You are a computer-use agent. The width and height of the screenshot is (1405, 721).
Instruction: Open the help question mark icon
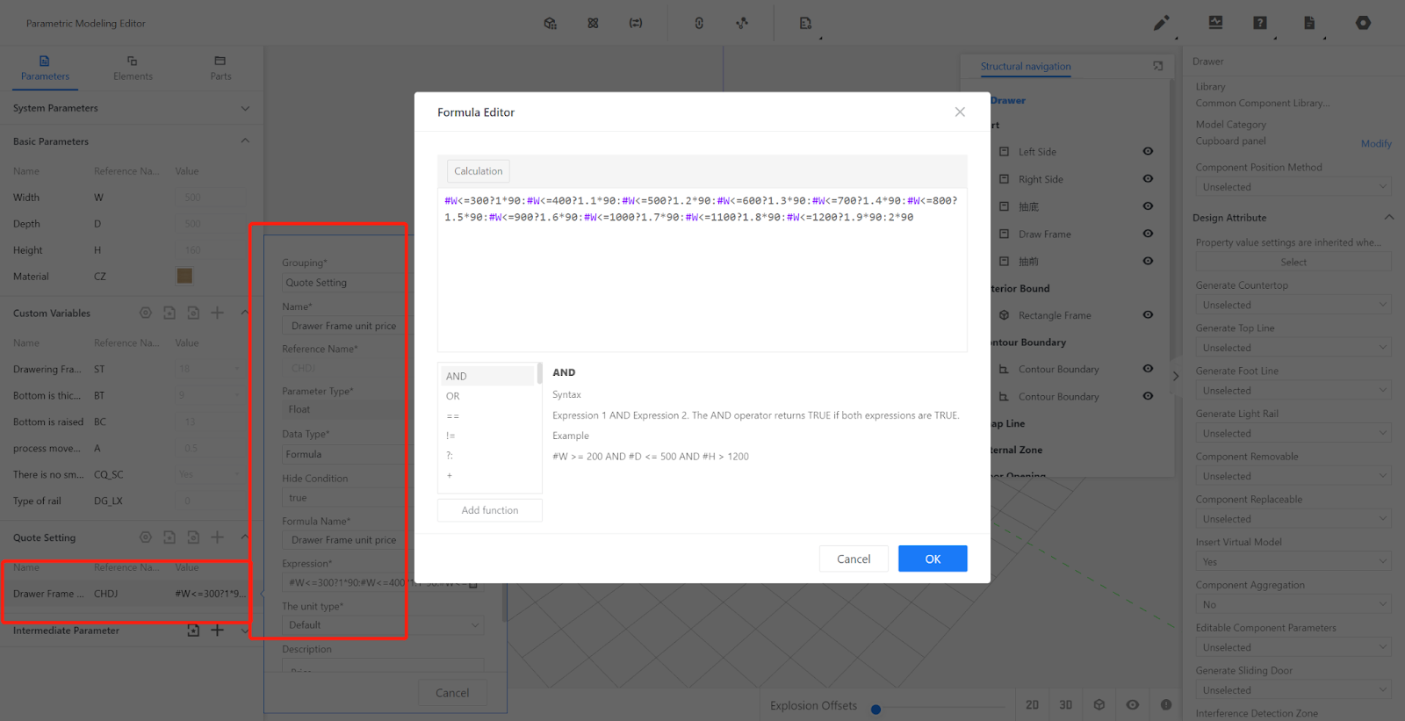[x=1260, y=24]
